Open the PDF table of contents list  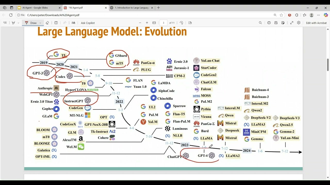[x=5, y=23]
